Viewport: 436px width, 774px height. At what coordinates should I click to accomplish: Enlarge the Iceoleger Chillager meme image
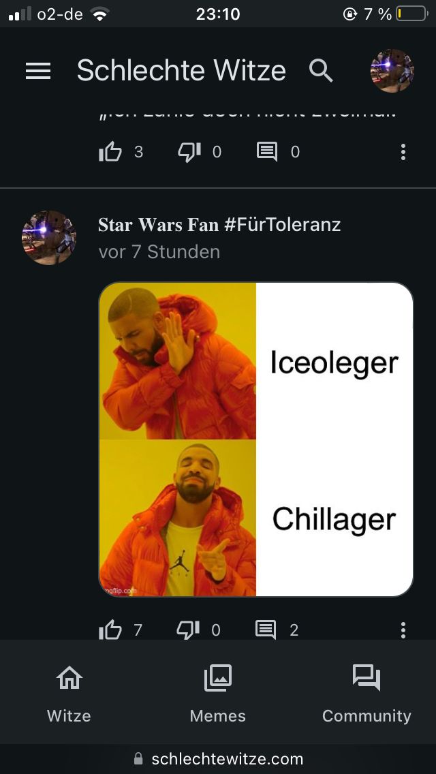click(x=255, y=439)
